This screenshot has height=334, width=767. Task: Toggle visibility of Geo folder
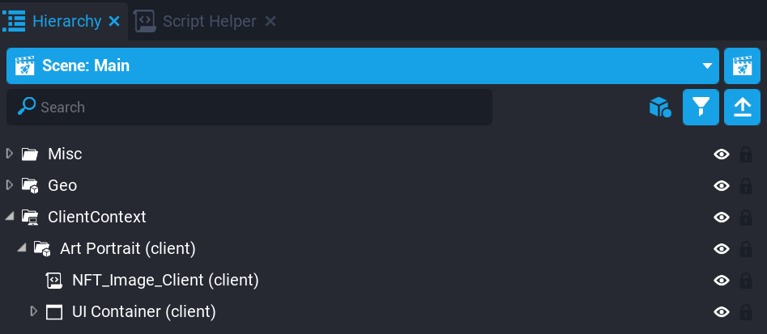tap(721, 185)
